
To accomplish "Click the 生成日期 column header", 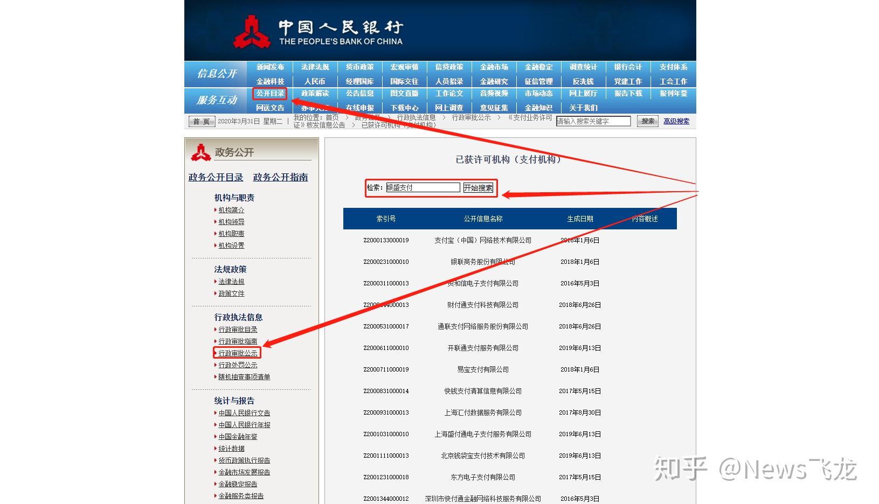I will click(580, 219).
